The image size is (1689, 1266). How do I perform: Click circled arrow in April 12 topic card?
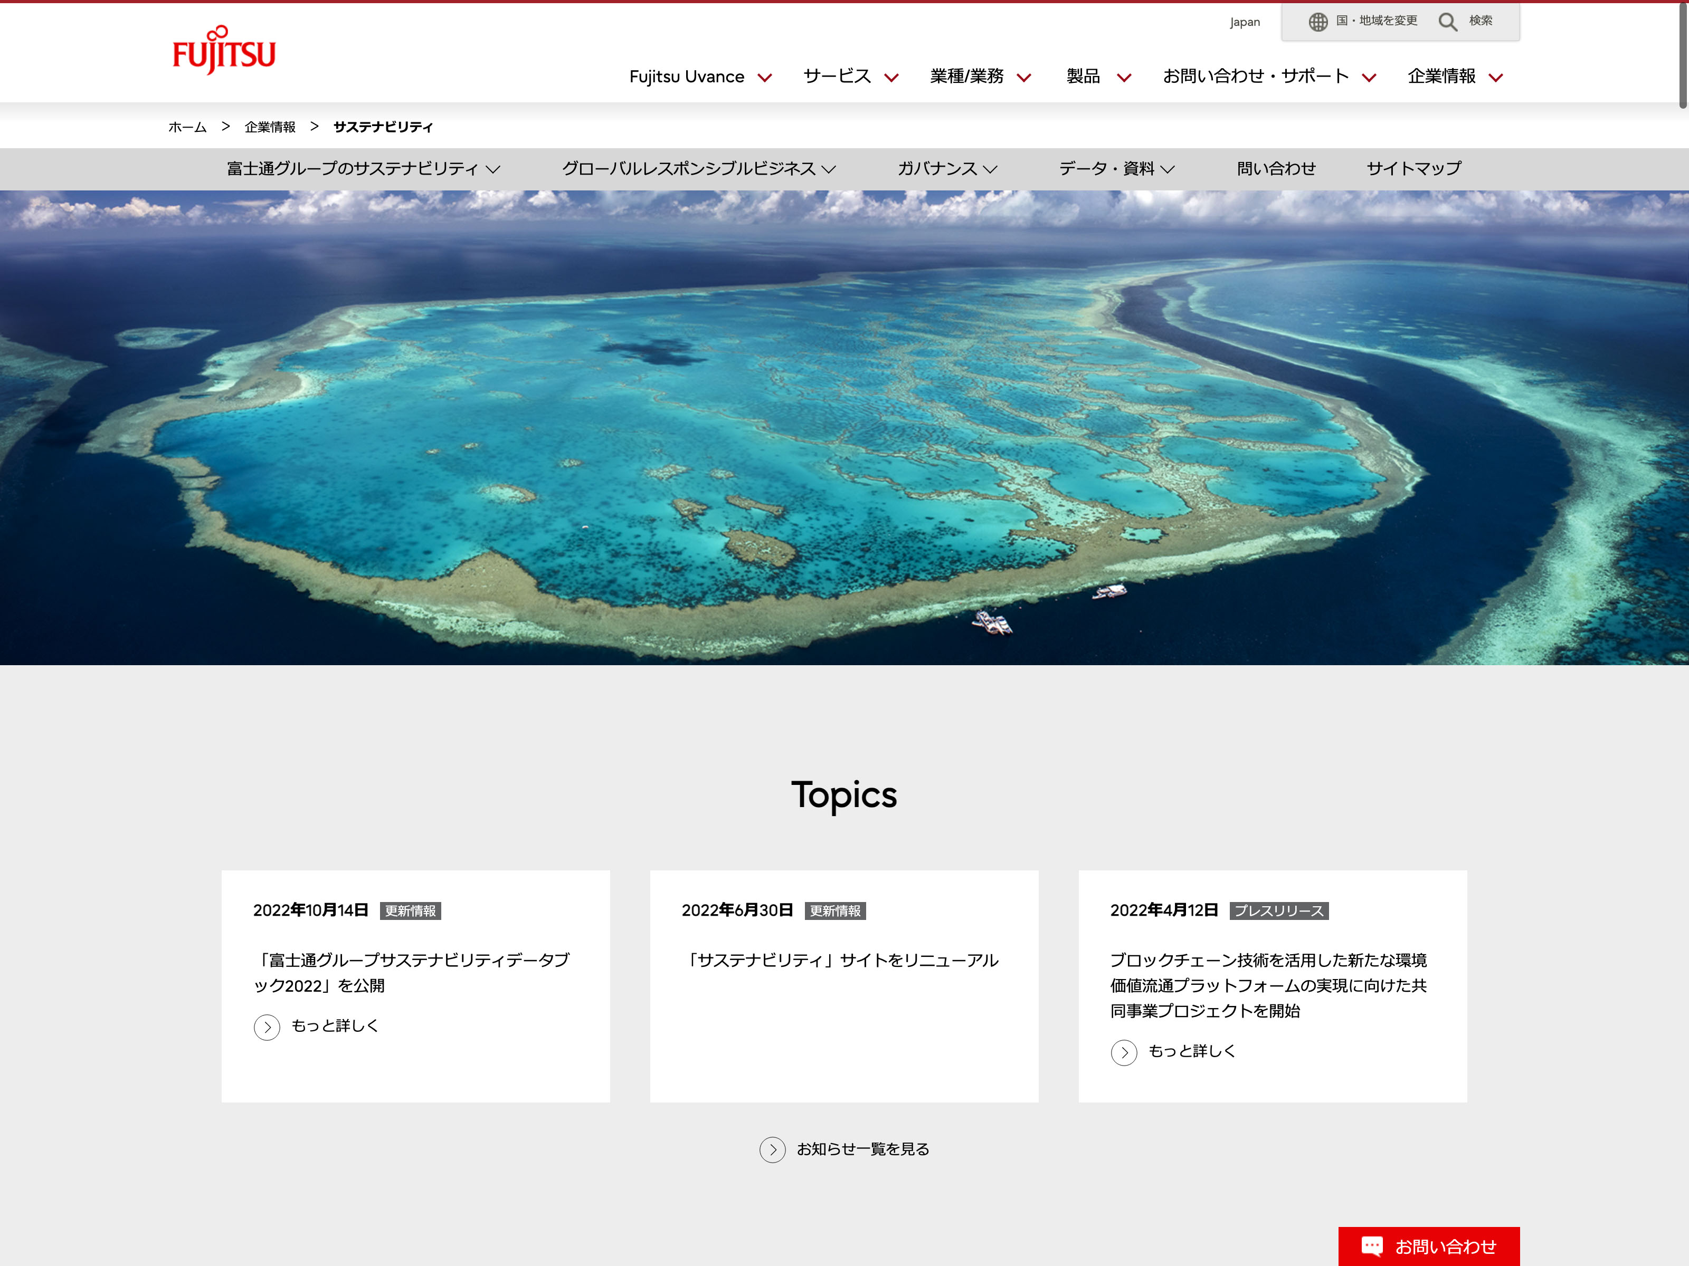[1123, 1052]
